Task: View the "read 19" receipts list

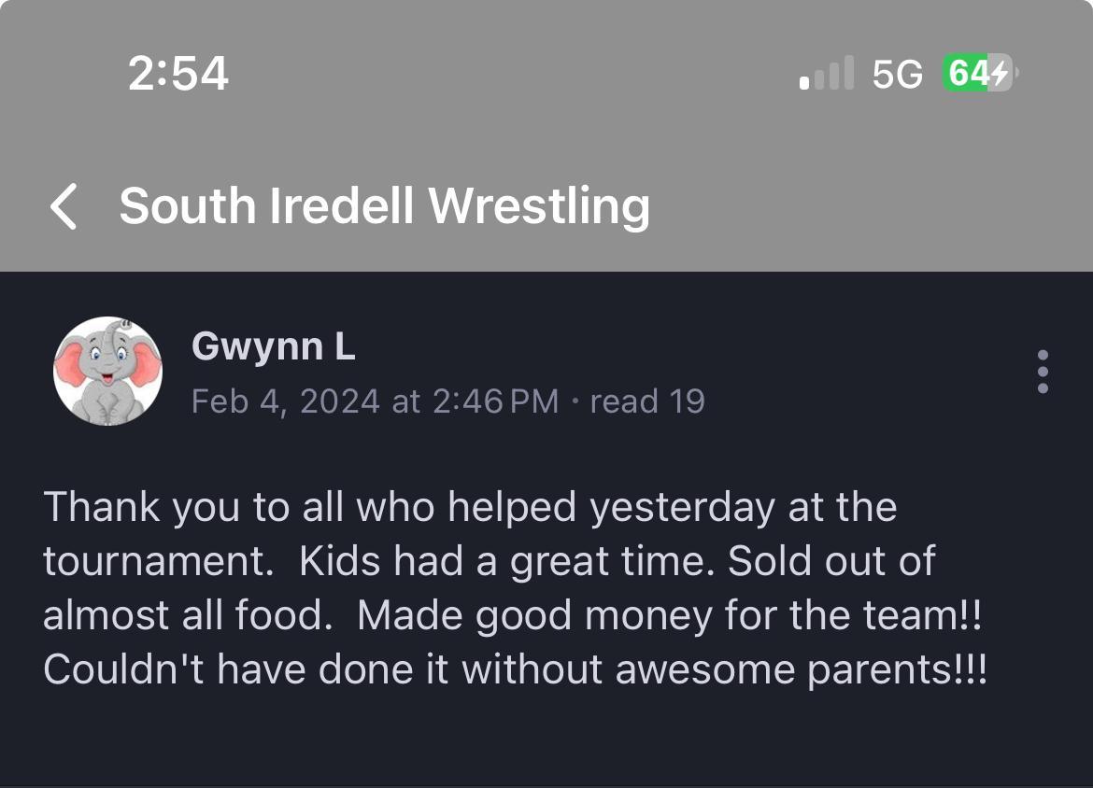Action: point(647,401)
